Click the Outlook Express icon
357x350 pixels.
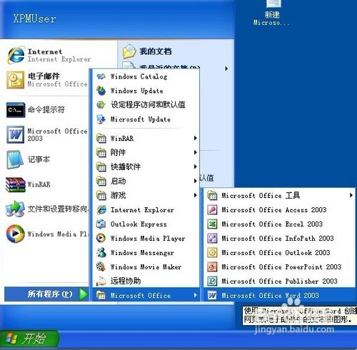pyautogui.click(x=101, y=224)
